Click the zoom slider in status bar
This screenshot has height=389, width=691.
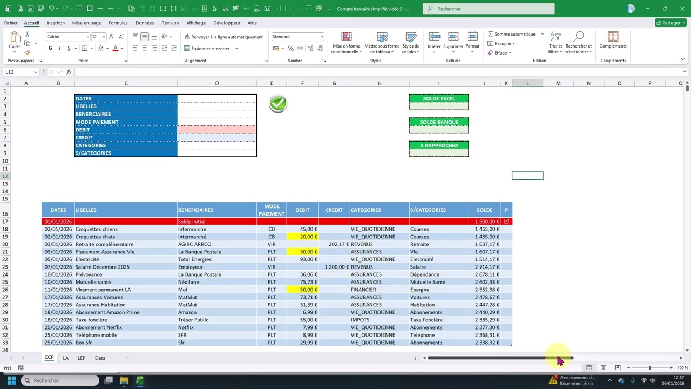[x=650, y=368]
